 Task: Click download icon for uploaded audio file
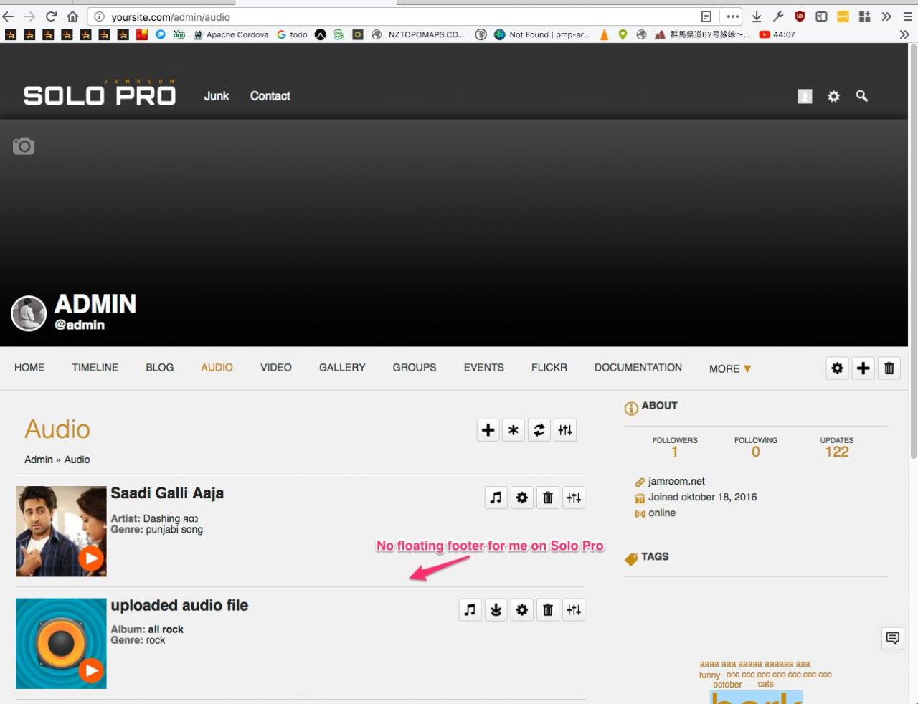point(496,610)
